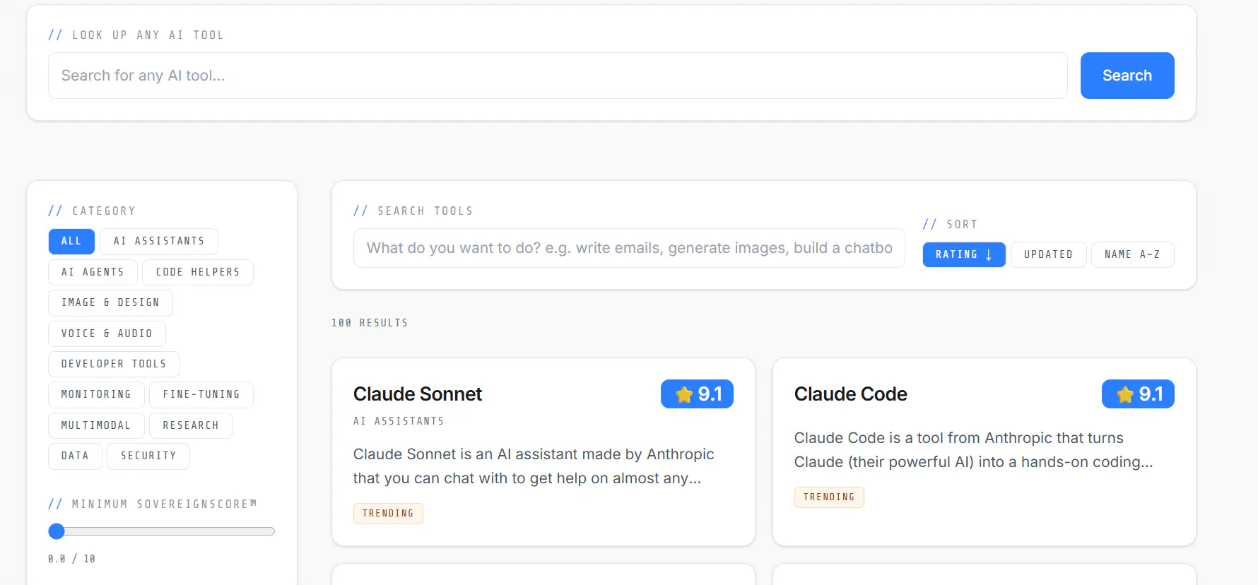Viewport: 1258px width, 585px height.
Task: Filter by Data category
Action: click(75, 456)
